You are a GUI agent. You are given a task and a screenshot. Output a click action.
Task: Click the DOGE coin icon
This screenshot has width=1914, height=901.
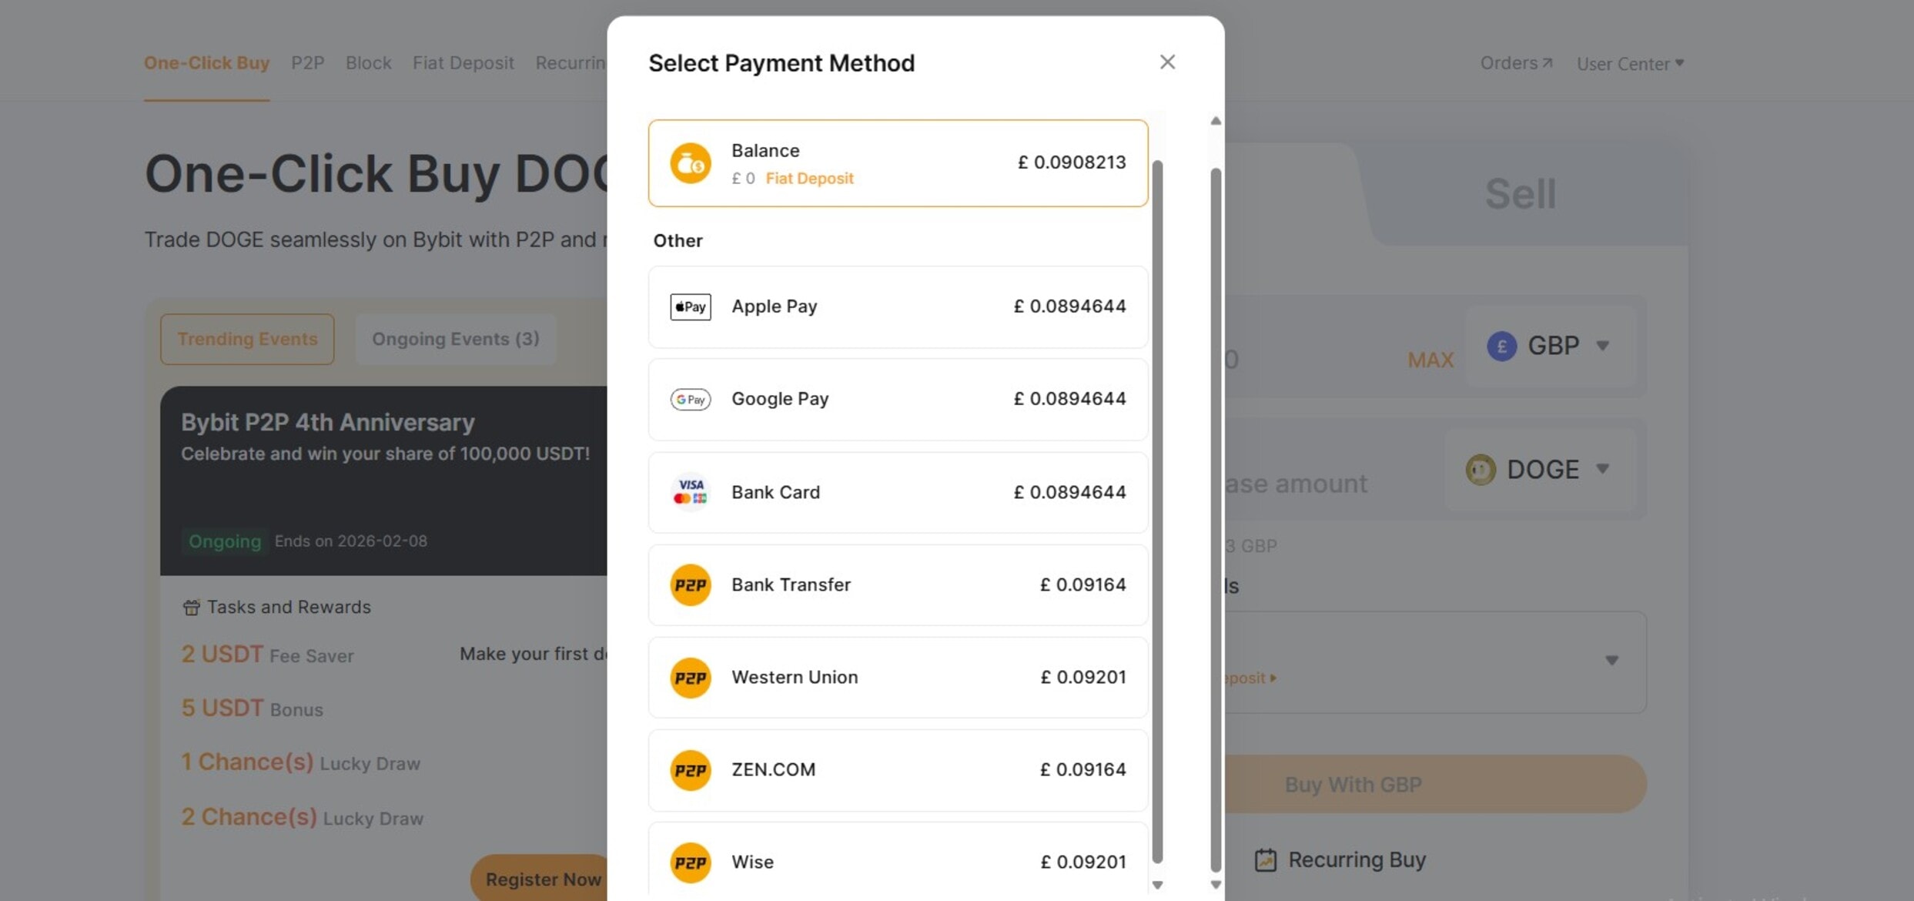pyautogui.click(x=1480, y=470)
